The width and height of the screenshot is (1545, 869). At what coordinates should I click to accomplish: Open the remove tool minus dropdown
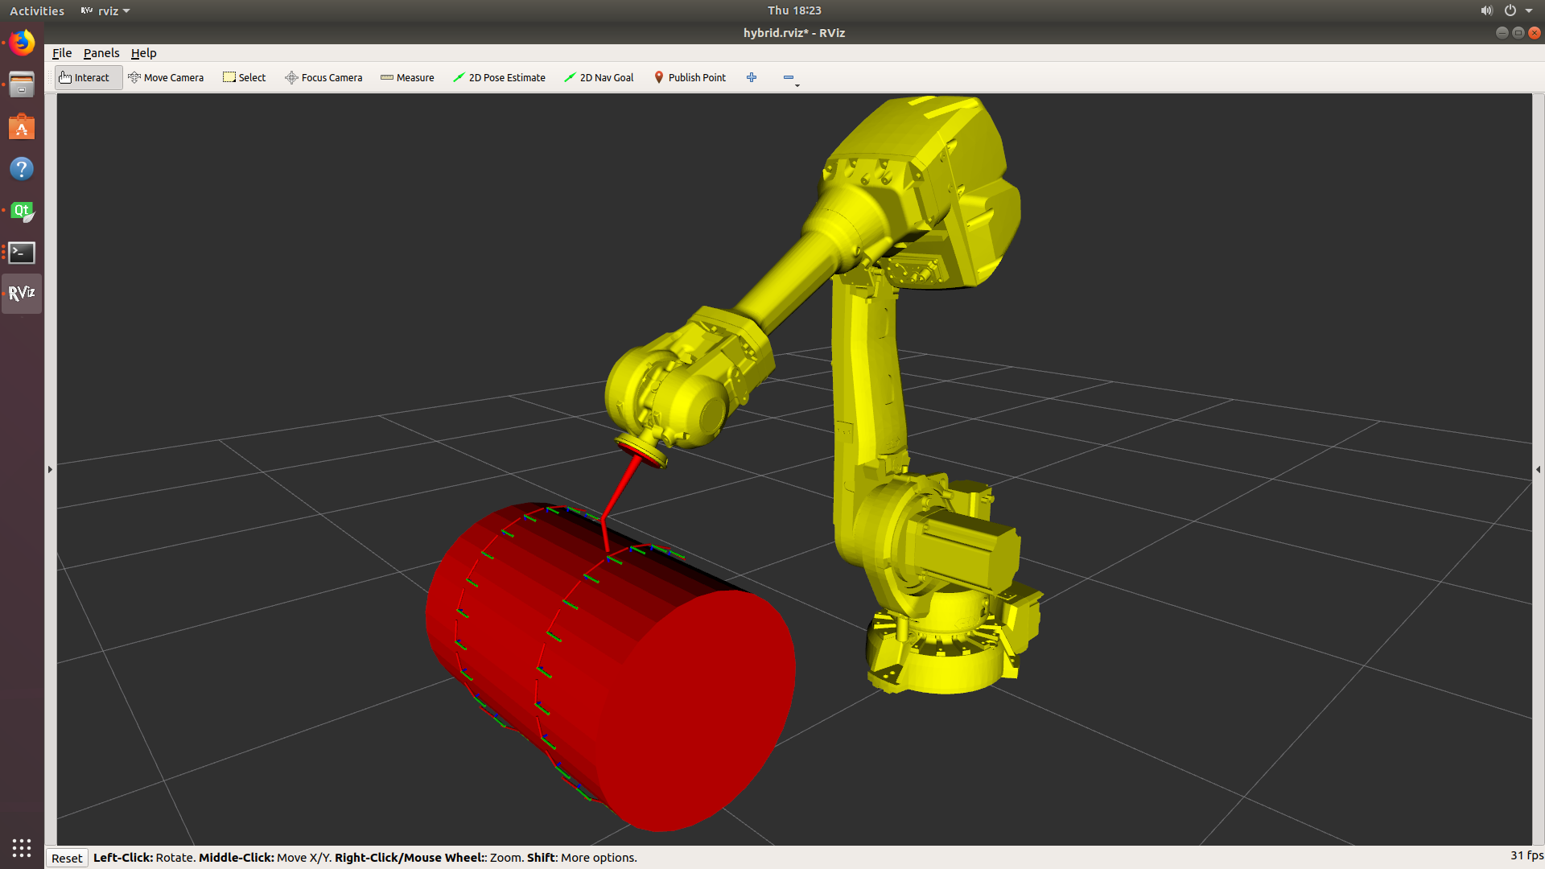[790, 78]
